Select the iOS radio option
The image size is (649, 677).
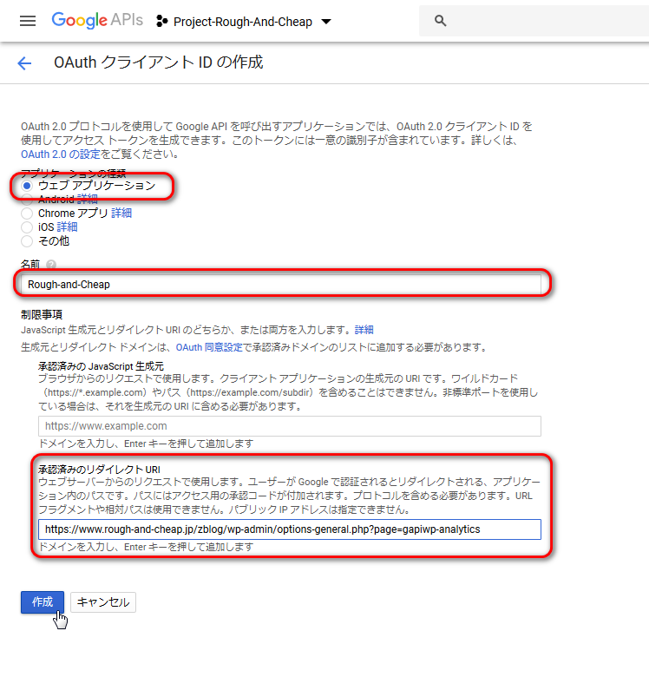pyautogui.click(x=27, y=227)
